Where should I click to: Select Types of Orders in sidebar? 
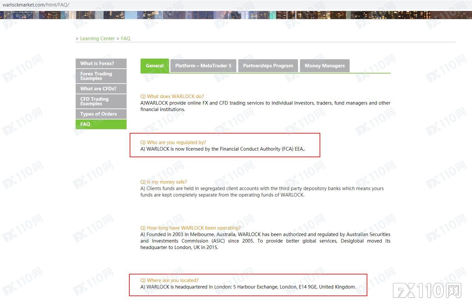point(101,114)
